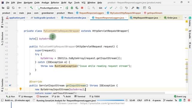Click the MyCustomHttpRequestWrapper breadcrumb
192x108 pixels.
pos(124,13)
